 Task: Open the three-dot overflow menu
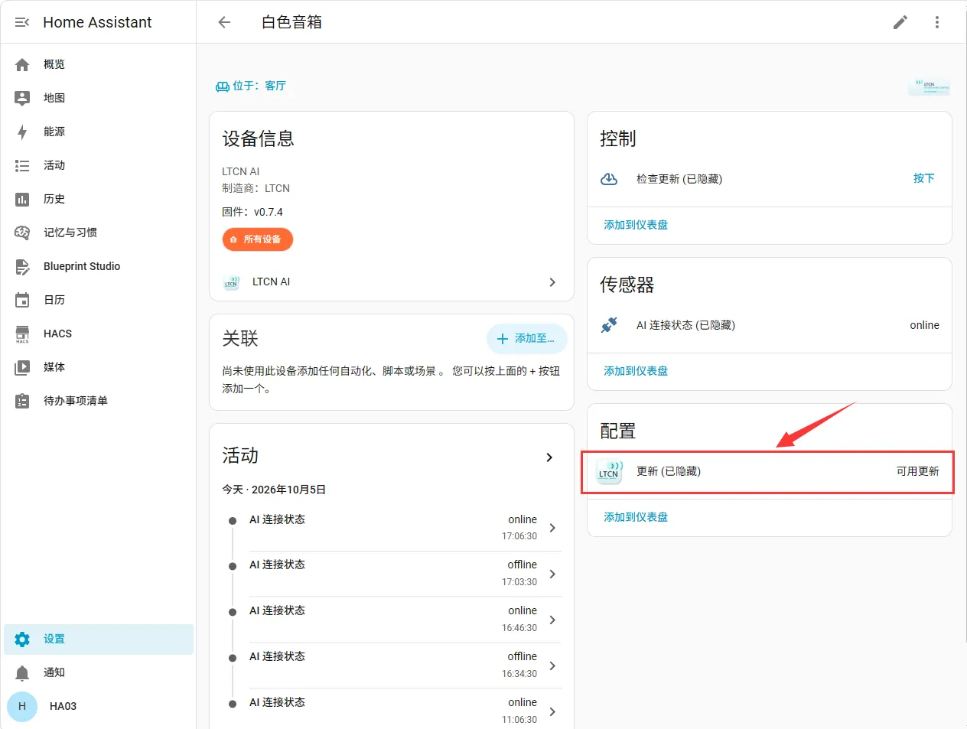[937, 22]
